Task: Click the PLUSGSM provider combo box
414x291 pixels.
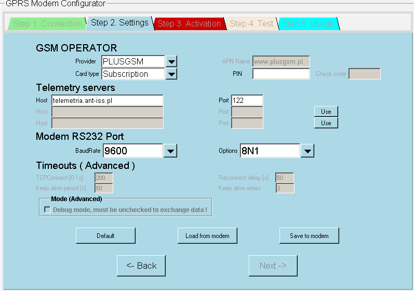Action: [x=133, y=61]
